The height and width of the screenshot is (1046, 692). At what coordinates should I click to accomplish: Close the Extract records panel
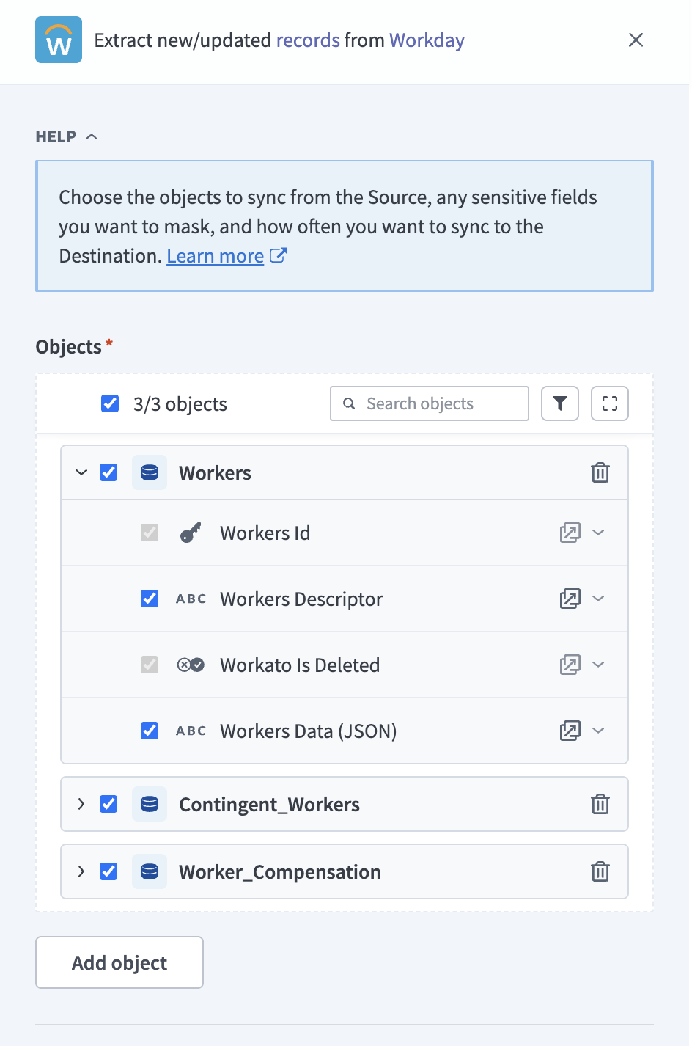pos(636,40)
